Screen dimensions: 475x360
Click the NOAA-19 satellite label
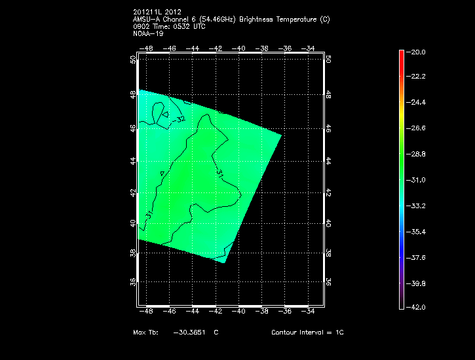coord(147,34)
